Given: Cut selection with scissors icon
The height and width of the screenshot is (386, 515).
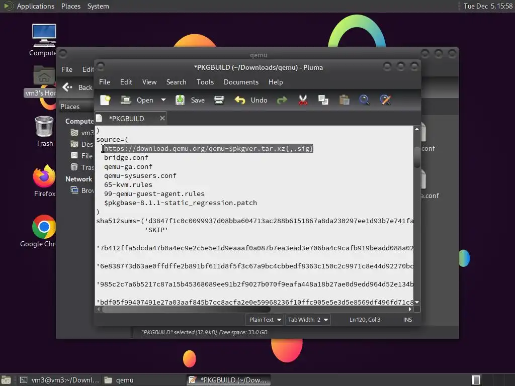Looking at the screenshot, I should point(303,100).
